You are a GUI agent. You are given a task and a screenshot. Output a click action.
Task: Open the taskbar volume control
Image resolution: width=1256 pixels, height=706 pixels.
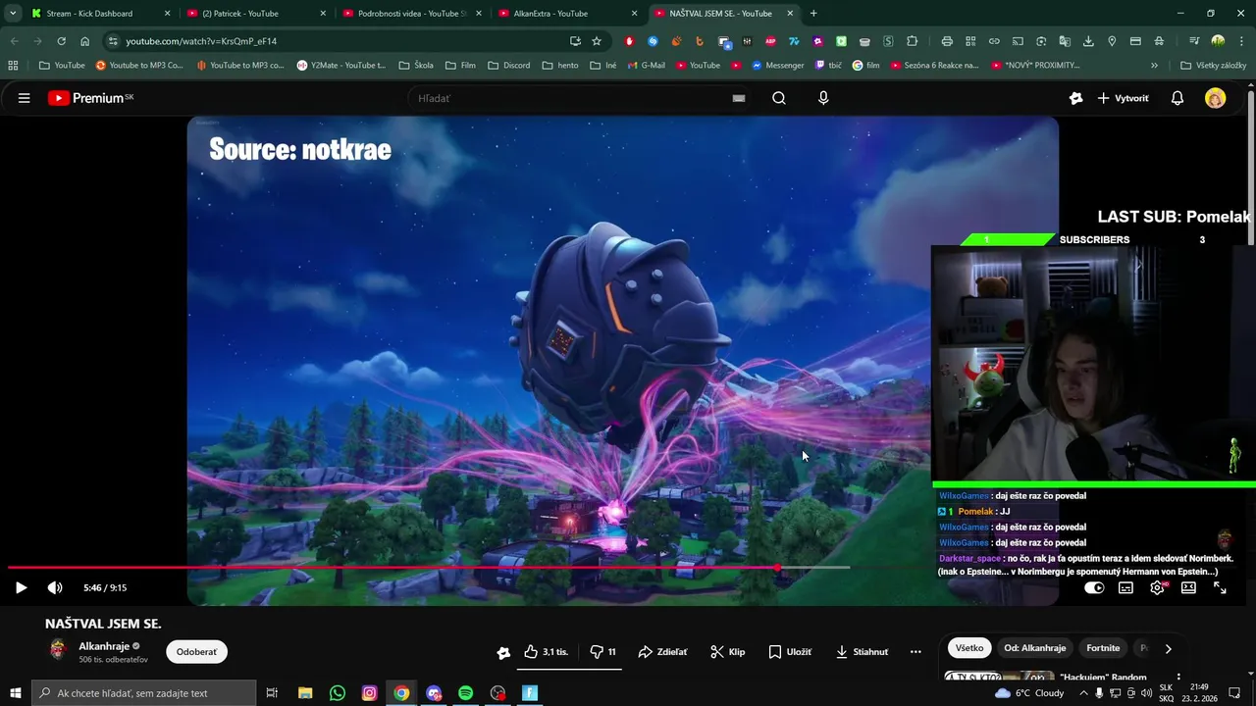coord(1147,693)
